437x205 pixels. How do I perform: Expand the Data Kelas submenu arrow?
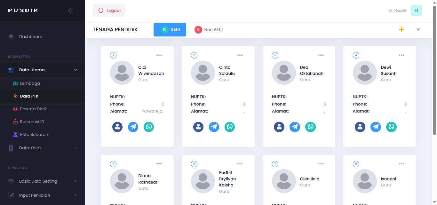click(76, 148)
